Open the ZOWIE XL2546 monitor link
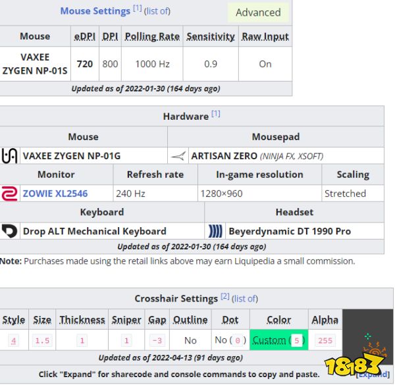This screenshot has width=395, height=387. pyautogui.click(x=55, y=193)
